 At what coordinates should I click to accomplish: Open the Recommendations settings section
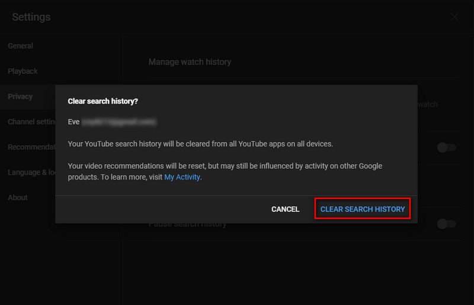click(31, 147)
